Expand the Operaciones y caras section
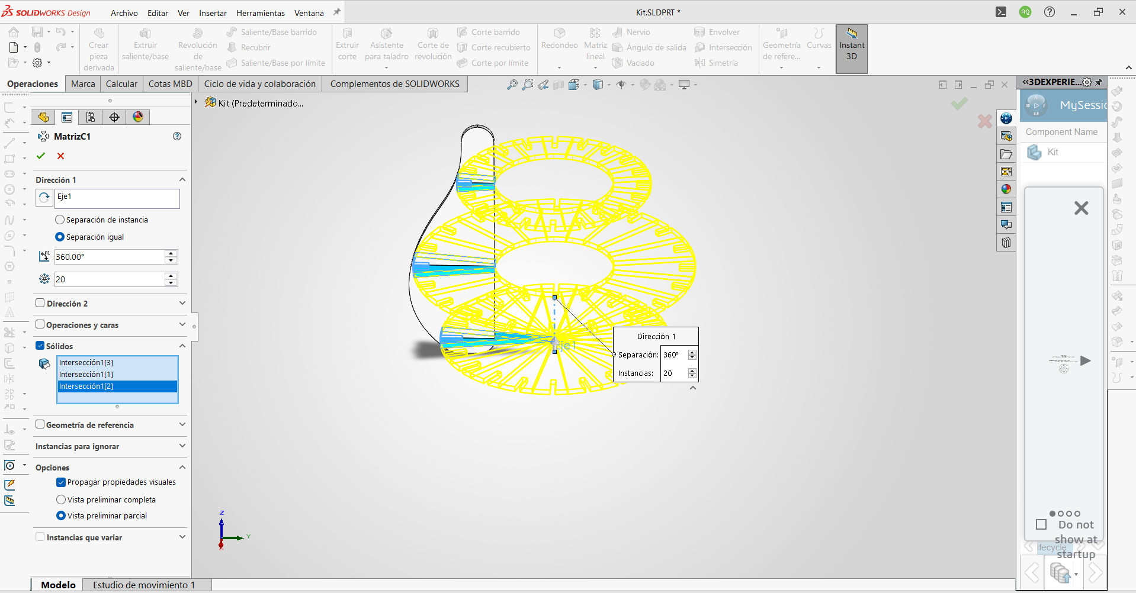The image size is (1136, 593). 182,324
